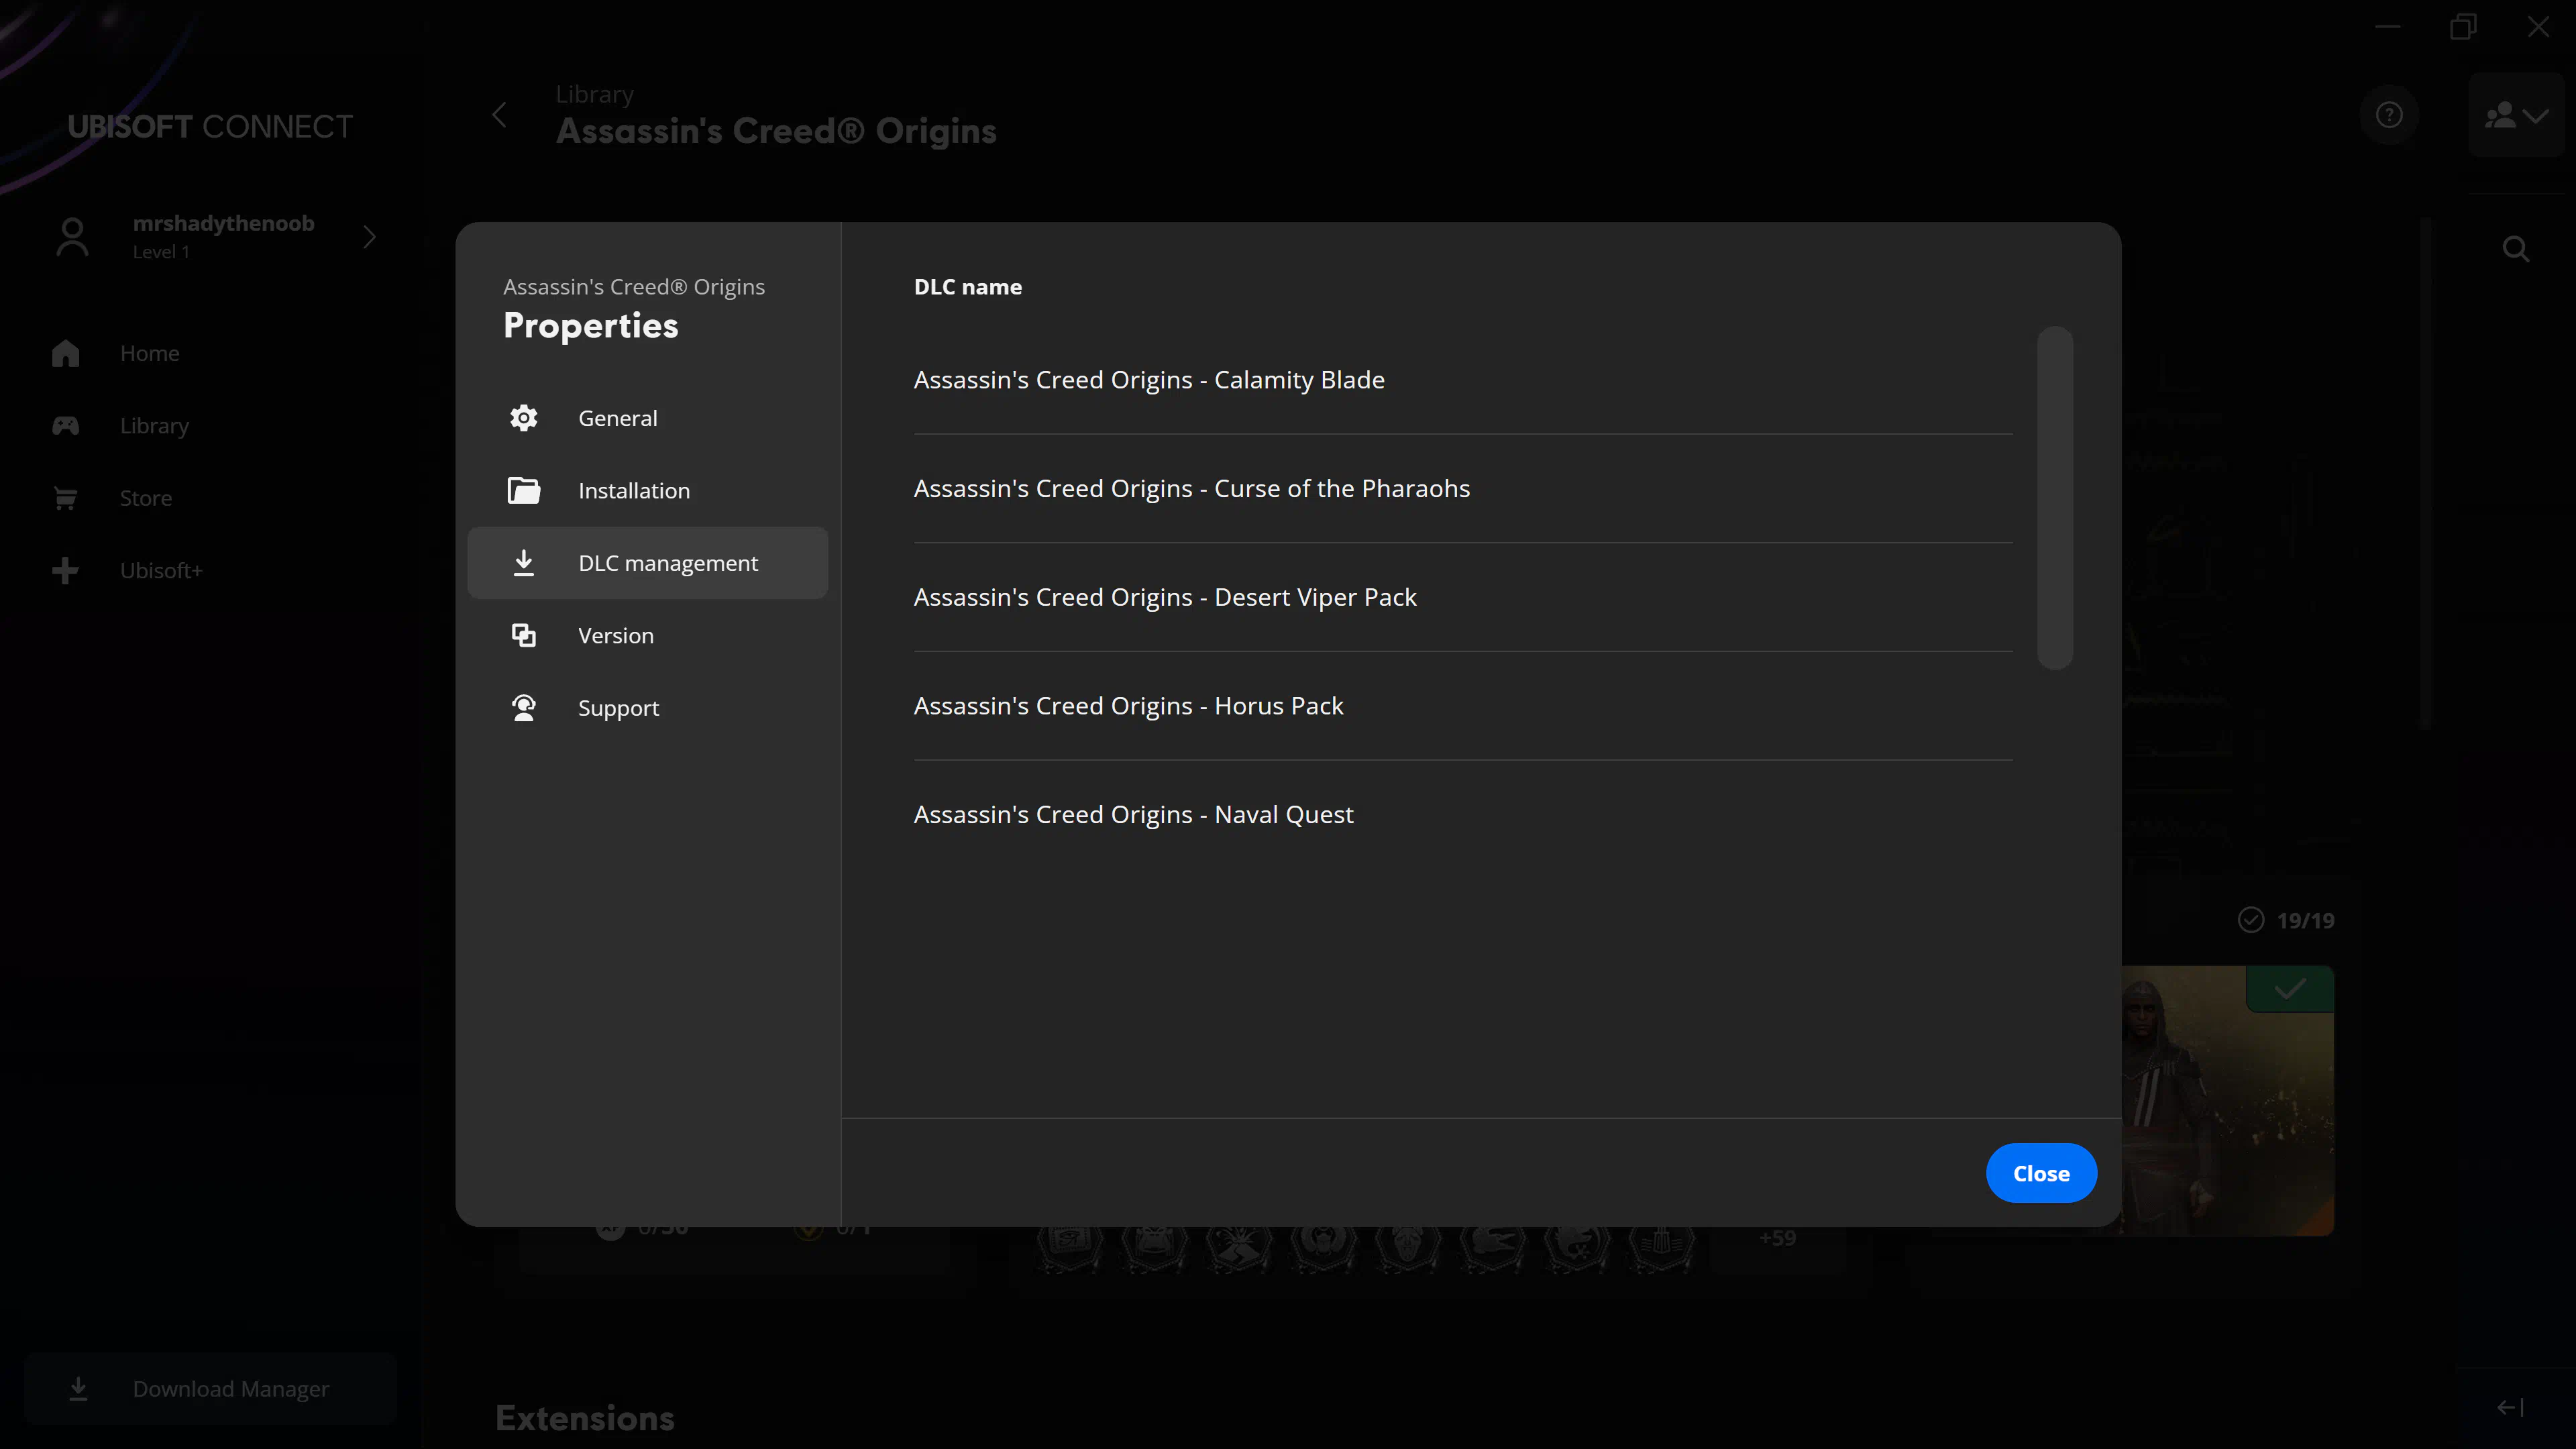The height and width of the screenshot is (1449, 2576).
Task: Open Library from the left sidebar
Action: click(153, 426)
